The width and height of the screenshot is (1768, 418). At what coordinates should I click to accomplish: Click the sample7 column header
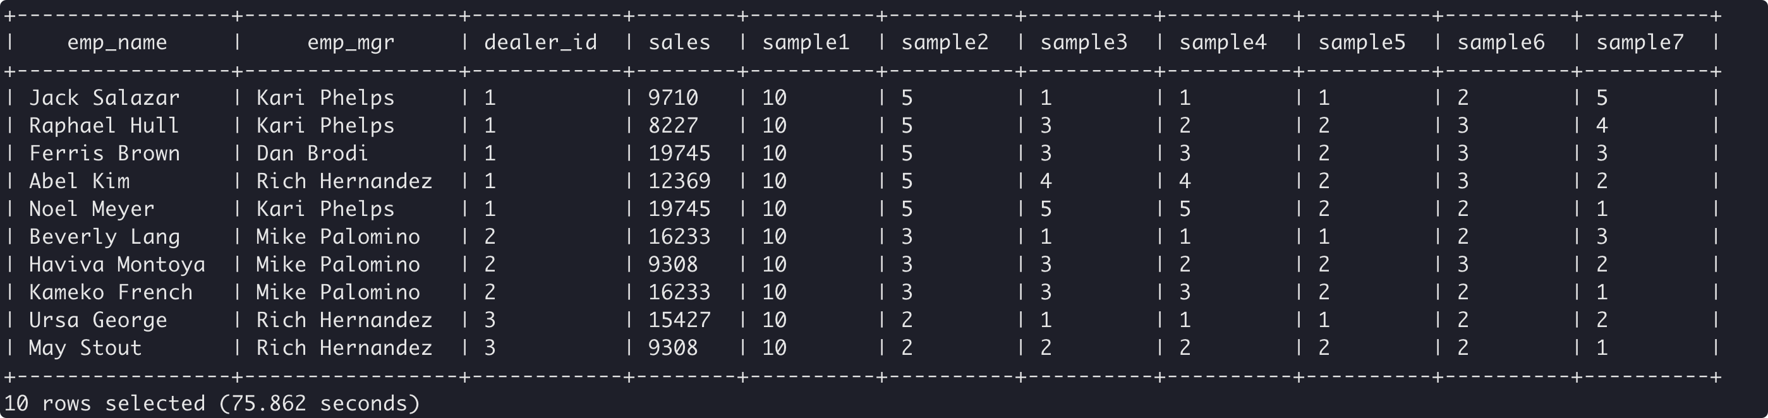click(1640, 42)
